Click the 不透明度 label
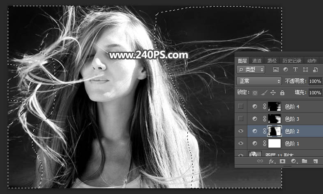 point(295,81)
